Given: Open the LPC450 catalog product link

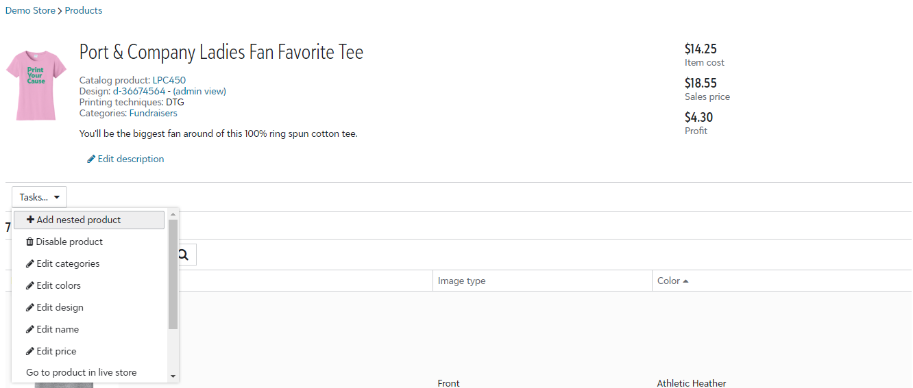Looking at the screenshot, I should tap(169, 80).
